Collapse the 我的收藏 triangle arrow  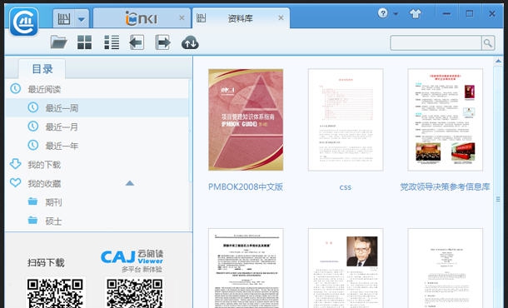[130, 183]
